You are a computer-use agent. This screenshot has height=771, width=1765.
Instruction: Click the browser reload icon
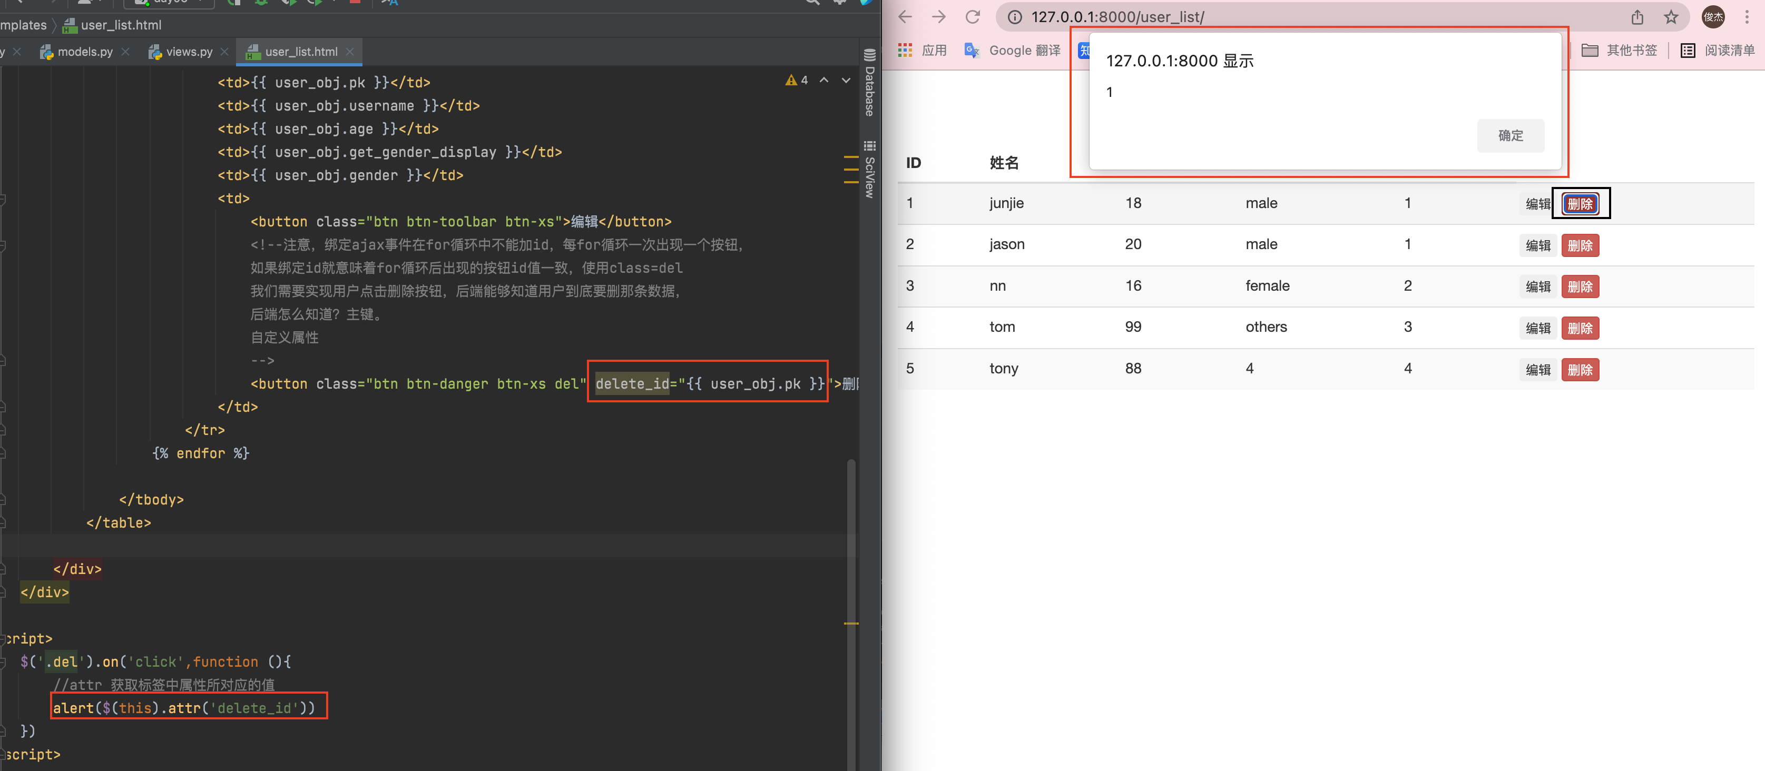pos(972,16)
